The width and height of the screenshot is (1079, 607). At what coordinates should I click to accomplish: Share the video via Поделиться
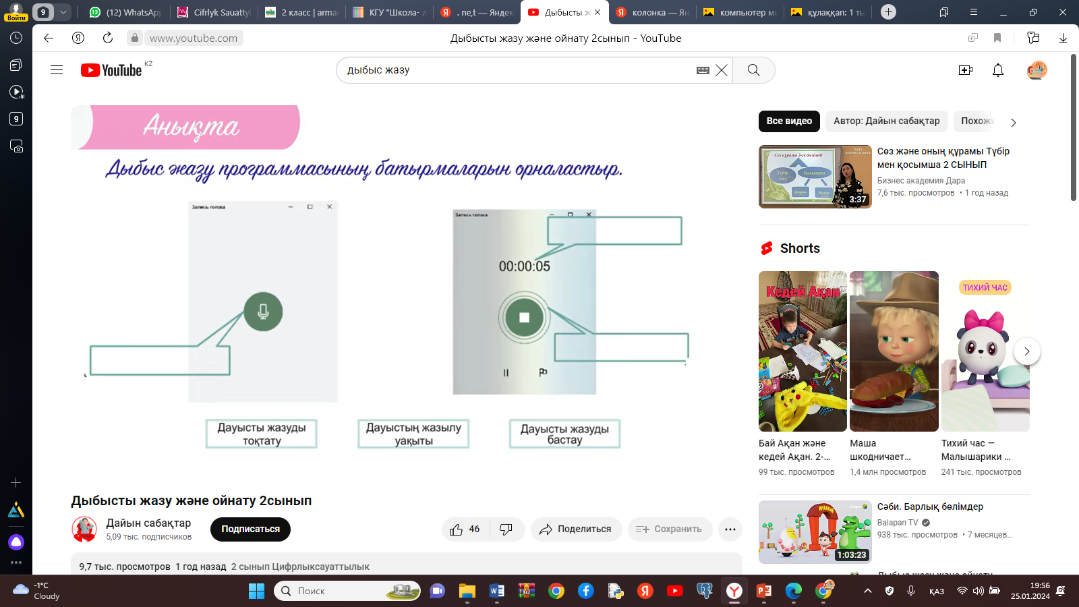576,529
